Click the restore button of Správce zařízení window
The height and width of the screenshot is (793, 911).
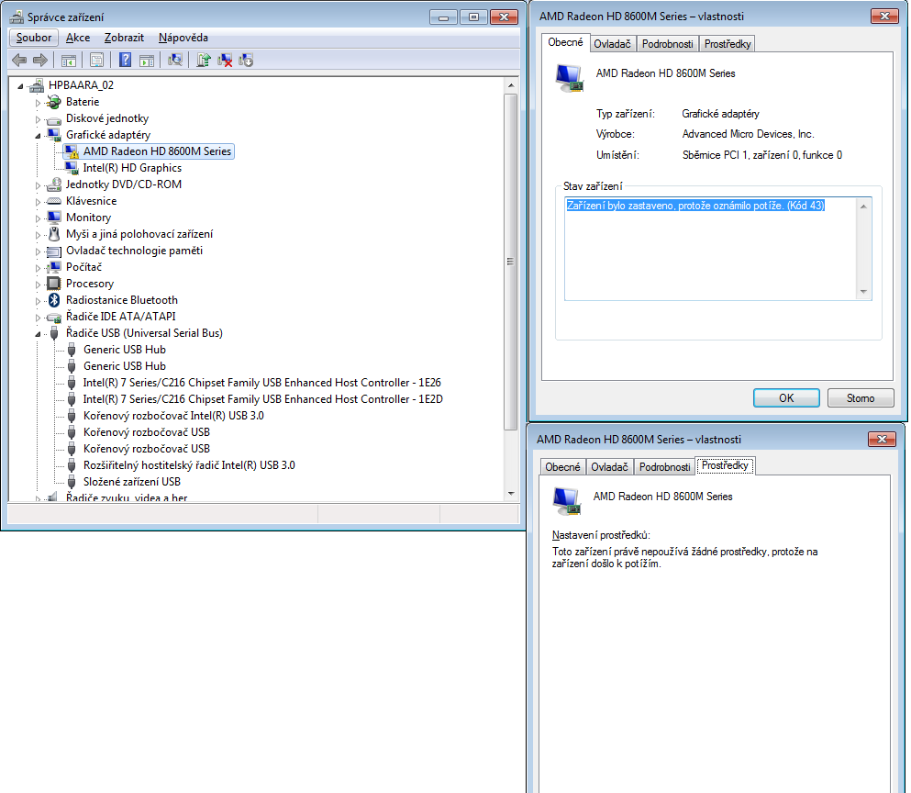click(473, 17)
